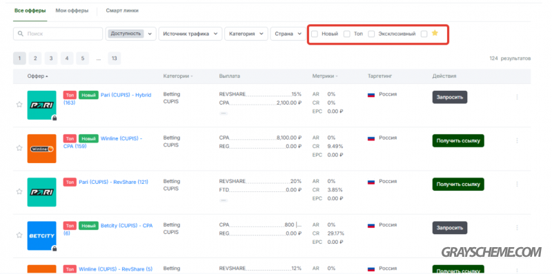Open the Доступность dropdown
552x274 pixels.
click(x=130, y=34)
